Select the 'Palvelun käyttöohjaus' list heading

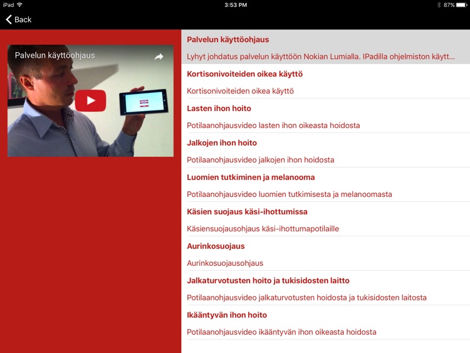[x=228, y=40]
